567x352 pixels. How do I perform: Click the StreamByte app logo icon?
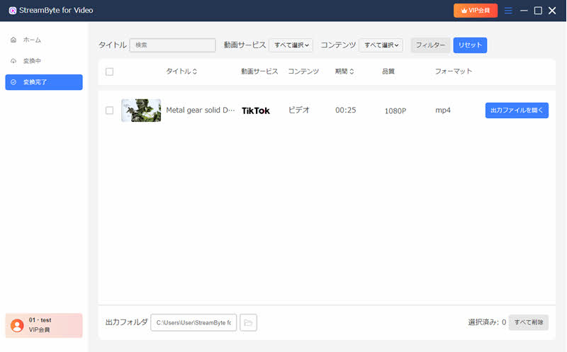[x=13, y=11]
